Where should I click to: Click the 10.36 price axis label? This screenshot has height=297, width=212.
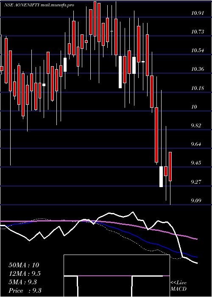[198, 69]
